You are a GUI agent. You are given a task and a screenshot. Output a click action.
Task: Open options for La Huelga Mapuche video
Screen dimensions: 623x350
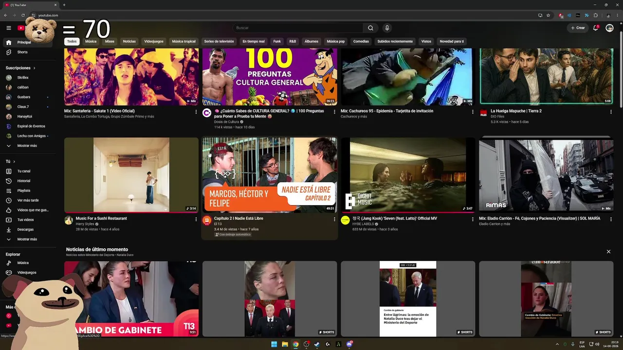611,112
